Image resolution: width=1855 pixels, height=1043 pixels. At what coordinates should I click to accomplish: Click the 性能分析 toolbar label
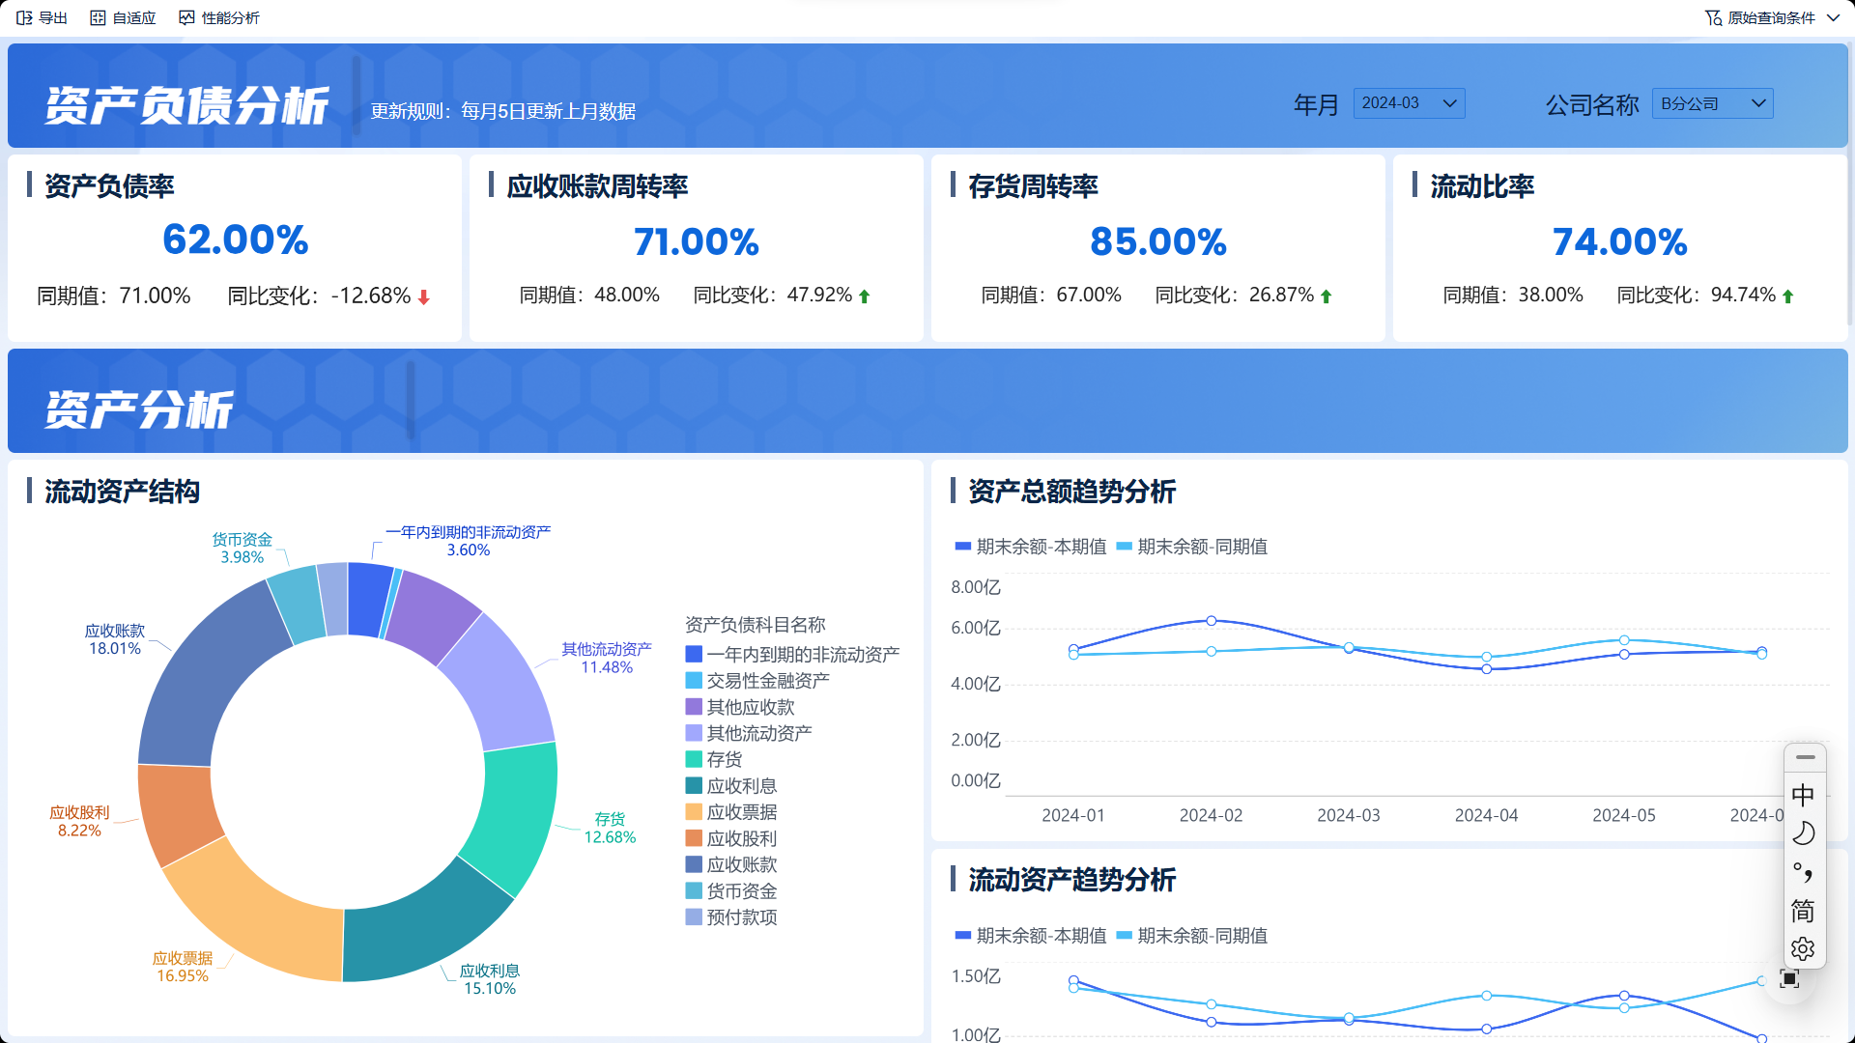pos(230,17)
